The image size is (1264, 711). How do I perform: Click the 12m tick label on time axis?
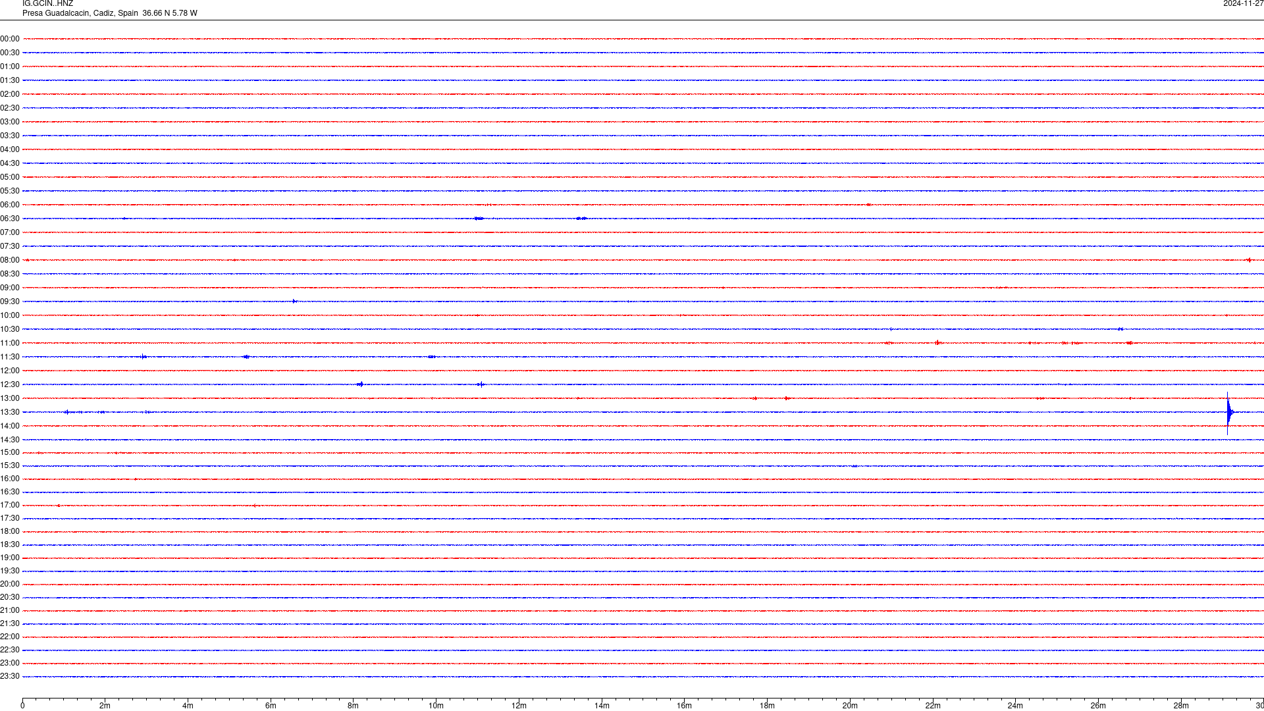pyautogui.click(x=519, y=706)
